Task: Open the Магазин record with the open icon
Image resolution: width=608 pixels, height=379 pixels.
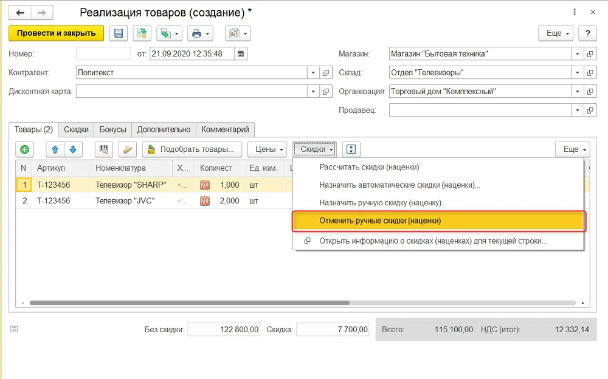Action: 590,54
